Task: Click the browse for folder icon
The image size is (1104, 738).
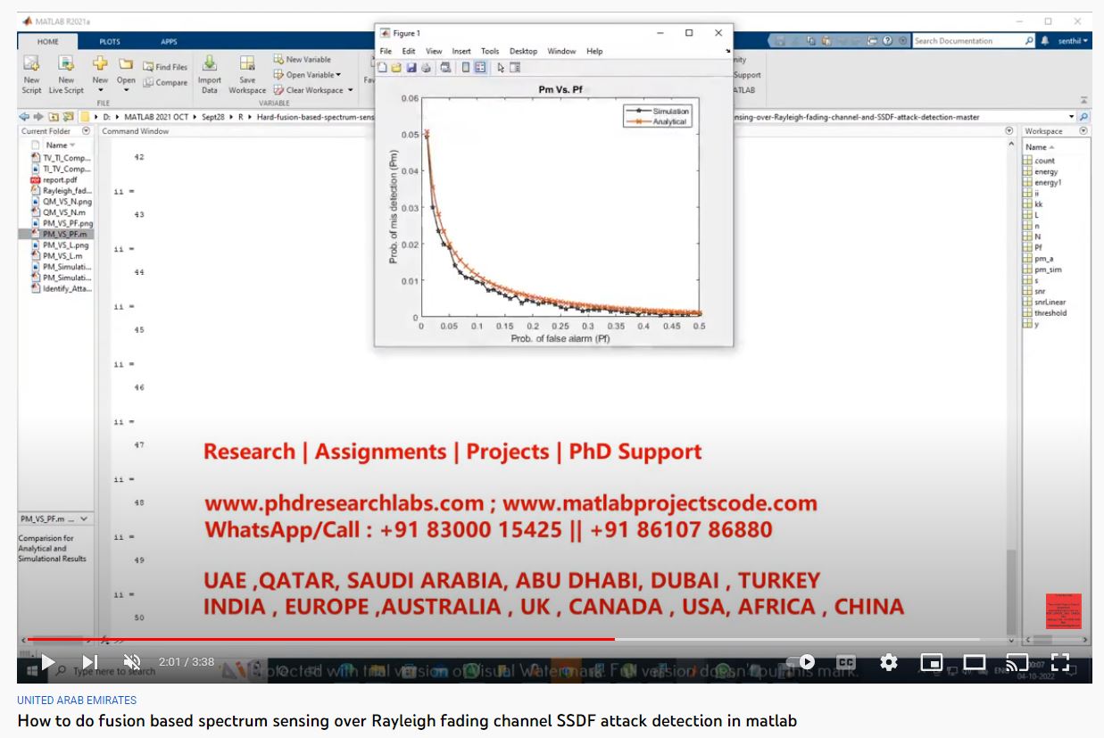Action: pyautogui.click(x=67, y=117)
